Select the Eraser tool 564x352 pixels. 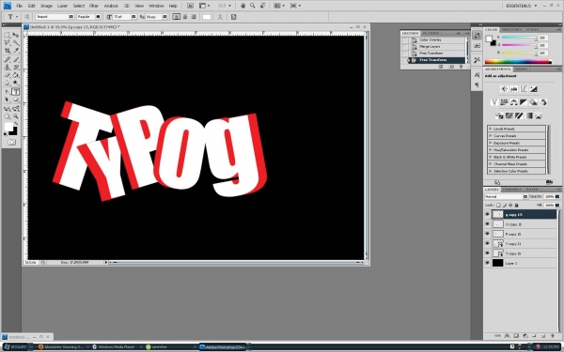(7, 75)
